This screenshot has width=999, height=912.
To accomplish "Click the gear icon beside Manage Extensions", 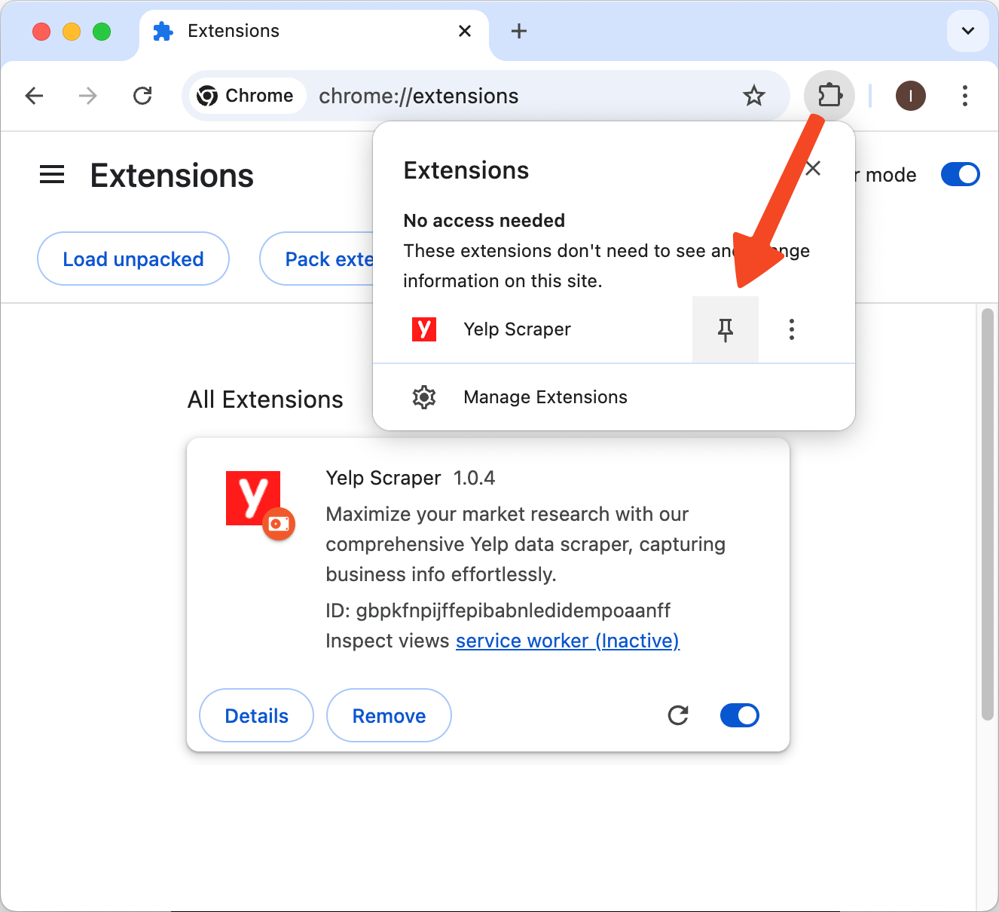I will point(424,397).
